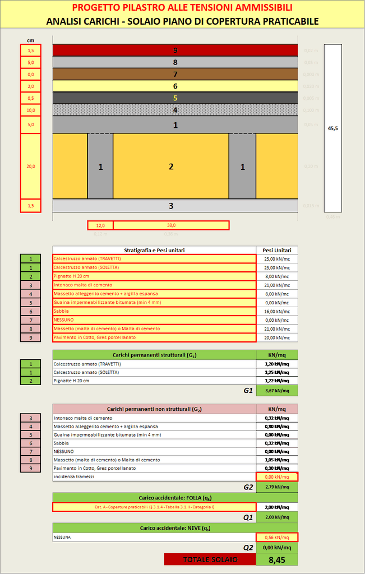Click the Stratigrafia e Pesi unitari header
The image size is (365, 574).
tap(154, 250)
